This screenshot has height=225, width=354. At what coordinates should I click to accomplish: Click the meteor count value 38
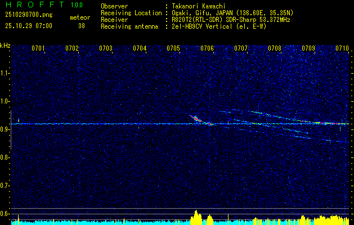click(82, 26)
